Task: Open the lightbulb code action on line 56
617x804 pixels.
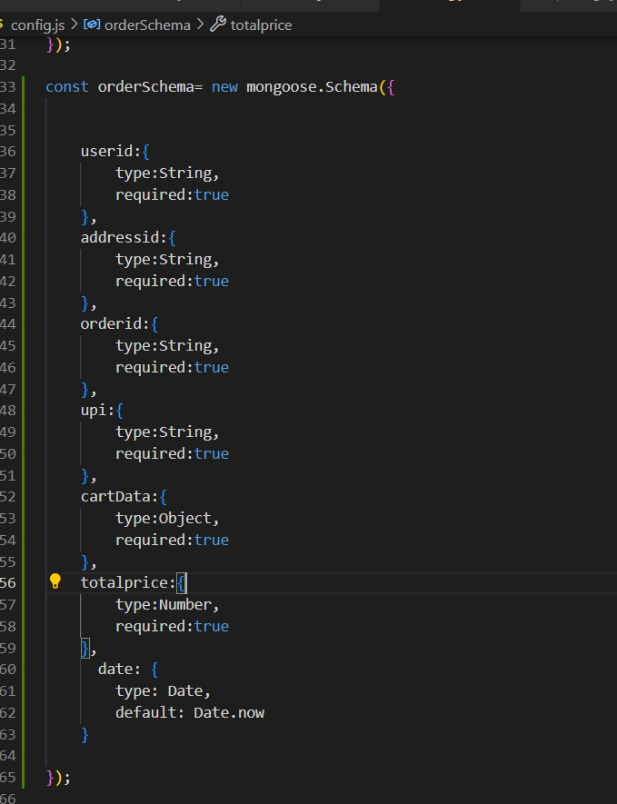Action: pyautogui.click(x=55, y=581)
